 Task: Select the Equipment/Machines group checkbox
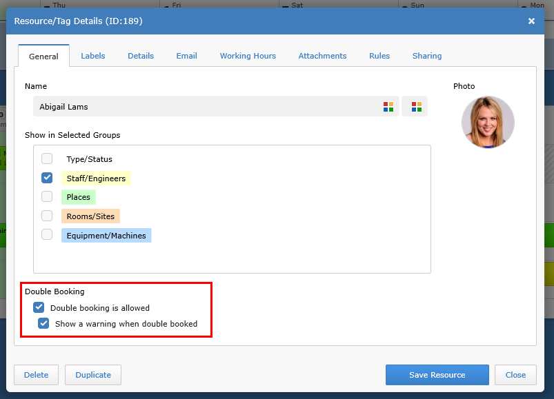47,234
